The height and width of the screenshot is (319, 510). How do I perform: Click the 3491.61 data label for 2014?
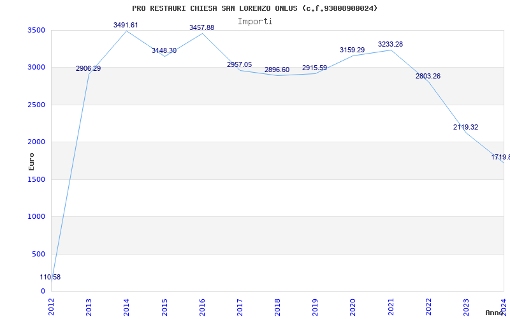pos(126,25)
